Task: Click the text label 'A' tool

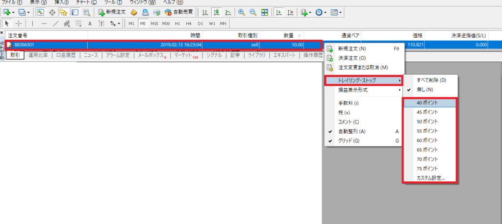Action: pyautogui.click(x=90, y=23)
